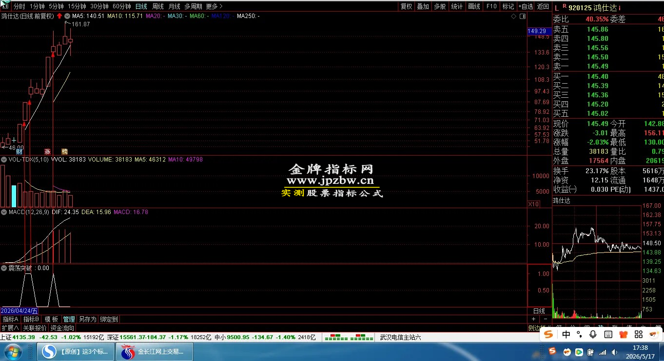Viewport: 664px width, 361px height.
Task: Click the 标记 mark button
Action: click(508, 6)
